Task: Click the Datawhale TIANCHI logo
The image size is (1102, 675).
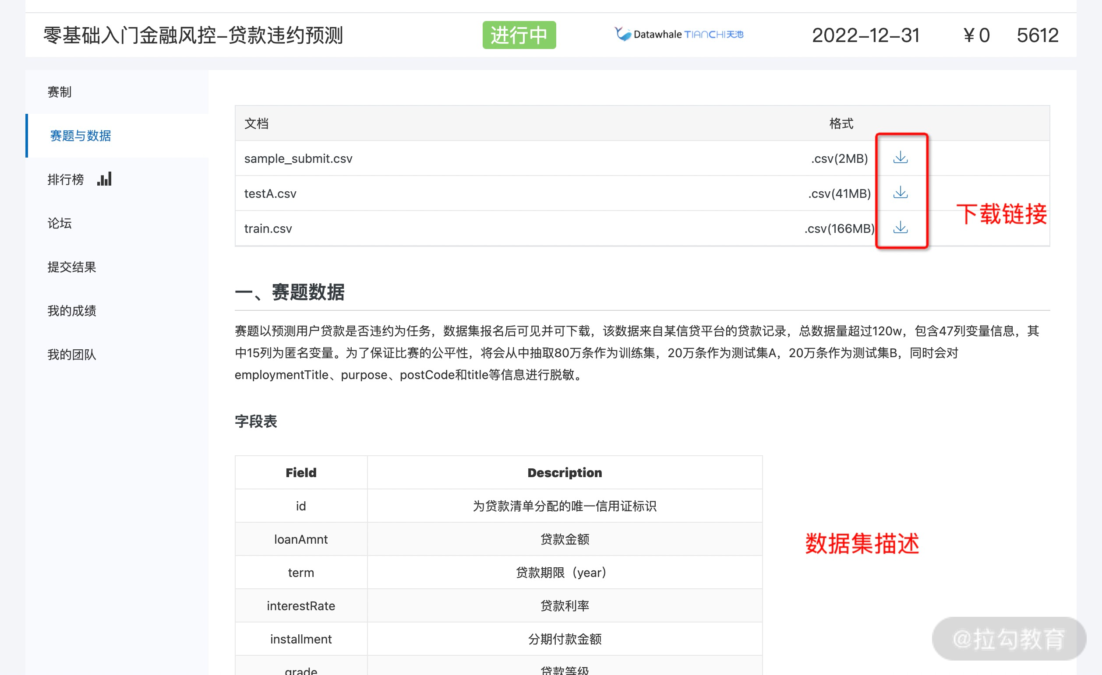Action: click(x=678, y=34)
